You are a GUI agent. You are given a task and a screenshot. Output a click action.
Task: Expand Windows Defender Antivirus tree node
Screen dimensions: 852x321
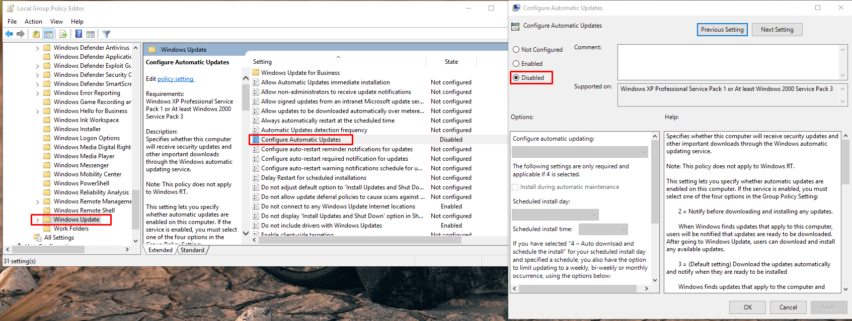pyautogui.click(x=37, y=48)
